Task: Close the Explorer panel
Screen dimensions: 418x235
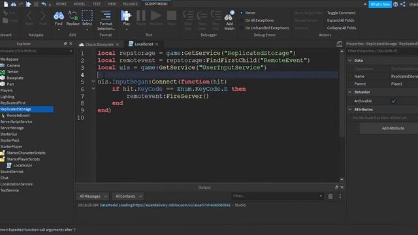Action: pos(71,44)
